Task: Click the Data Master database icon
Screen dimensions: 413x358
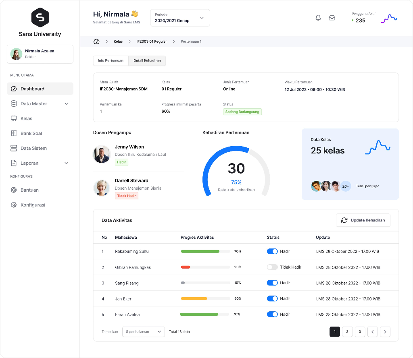Action: pyautogui.click(x=14, y=103)
